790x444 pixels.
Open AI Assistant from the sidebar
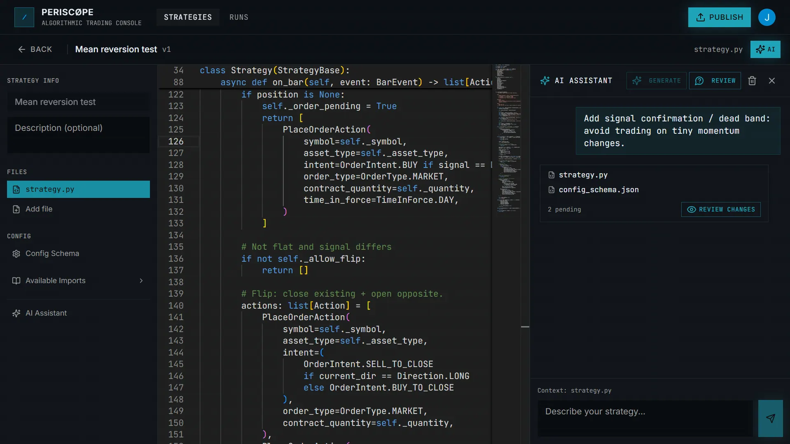[78, 313]
